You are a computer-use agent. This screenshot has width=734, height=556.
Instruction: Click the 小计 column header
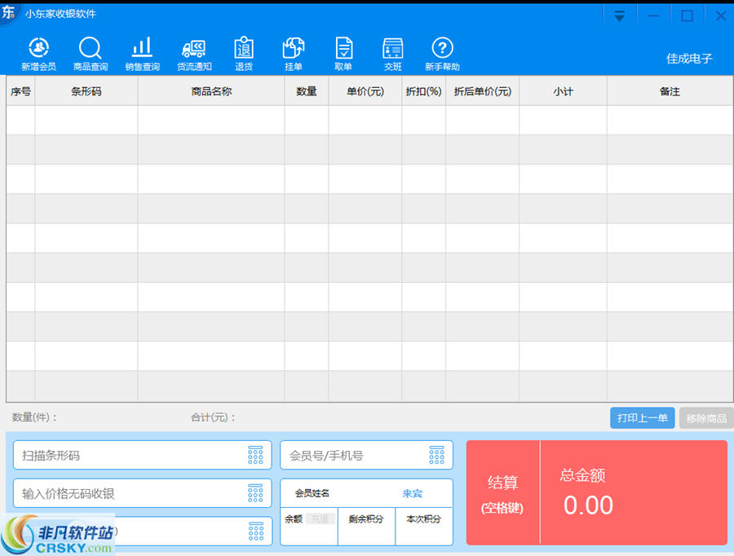[563, 91]
